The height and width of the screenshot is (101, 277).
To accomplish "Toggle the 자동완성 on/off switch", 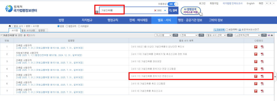I will pos(173,4).
